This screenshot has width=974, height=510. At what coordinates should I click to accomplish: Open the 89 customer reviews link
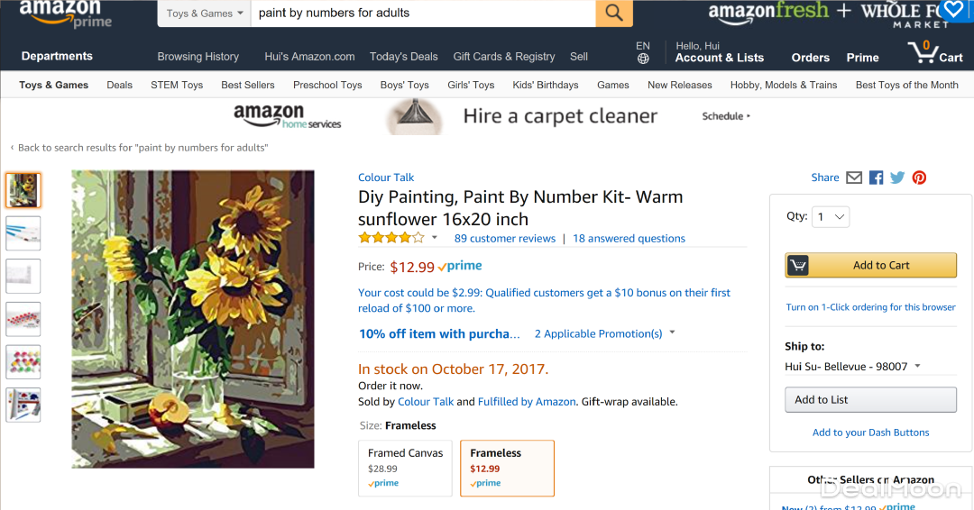[x=505, y=239]
